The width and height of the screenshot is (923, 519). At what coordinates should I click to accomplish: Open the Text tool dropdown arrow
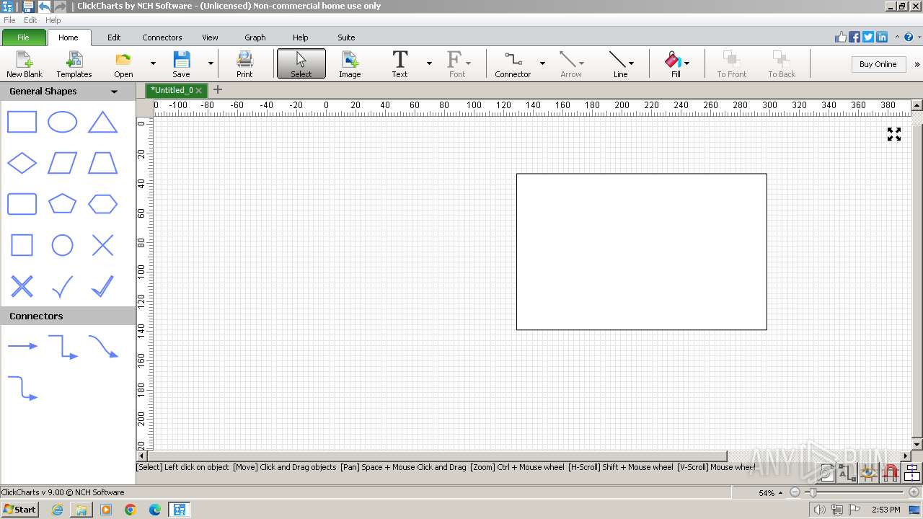point(429,64)
